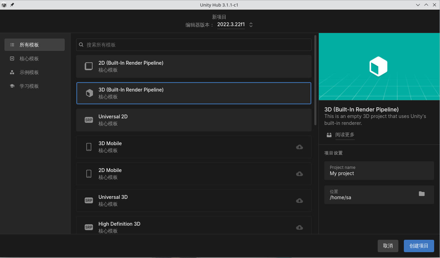The image size is (440, 258).
Task: Click the phone icon of 2D Mobile
Action: [89, 174]
